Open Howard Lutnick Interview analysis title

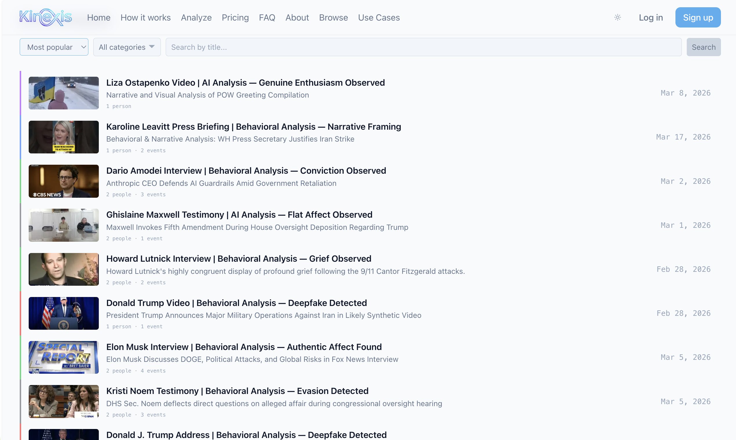click(x=238, y=258)
